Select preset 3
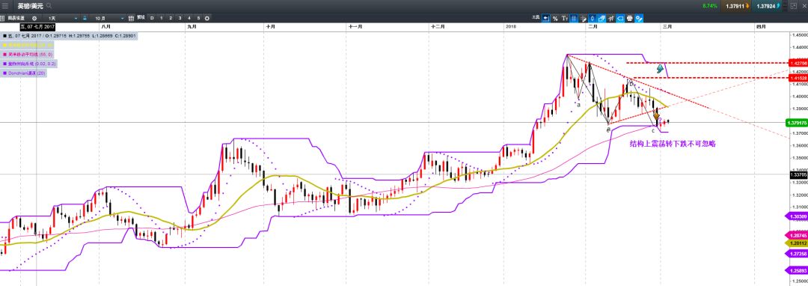 pyautogui.click(x=180, y=18)
